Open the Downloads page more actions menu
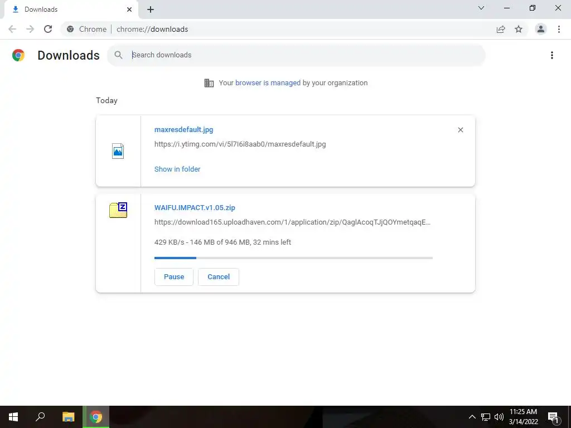This screenshot has height=428, width=571. tap(551, 55)
